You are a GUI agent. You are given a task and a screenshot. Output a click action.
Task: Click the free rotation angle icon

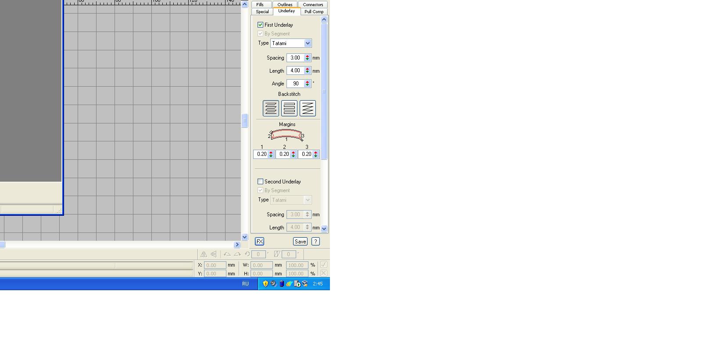[247, 254]
